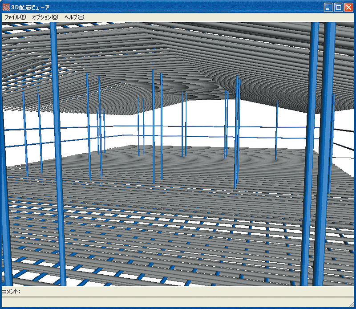This screenshot has width=356, height=309.
Task: Open the ファイル(F) menu
Action: point(15,17)
